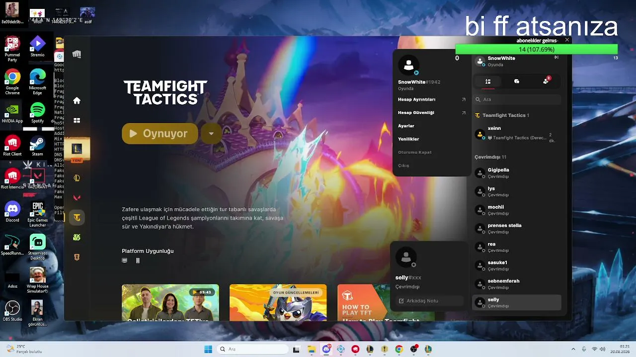Select League of Legends in the sidebar
This screenshot has height=357, width=636.
tap(77, 178)
